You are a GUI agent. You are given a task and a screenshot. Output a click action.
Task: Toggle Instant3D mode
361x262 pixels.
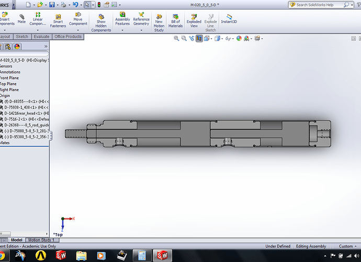coord(229,18)
